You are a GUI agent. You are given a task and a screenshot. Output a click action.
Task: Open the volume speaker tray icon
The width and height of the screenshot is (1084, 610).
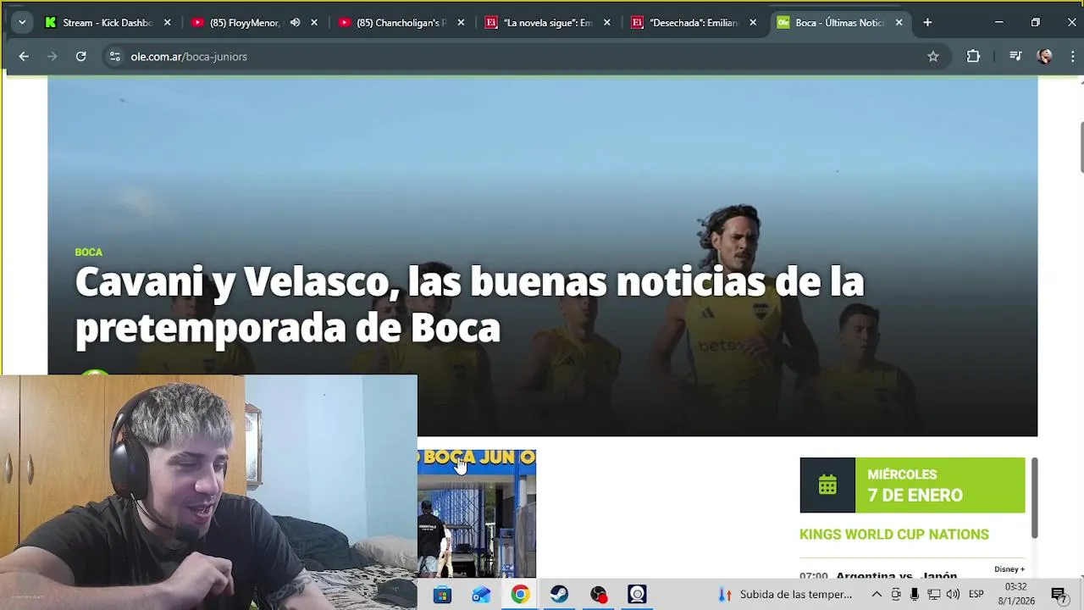pos(953,595)
